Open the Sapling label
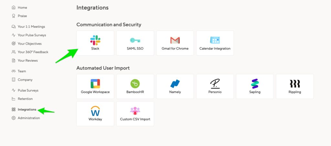The width and height of the screenshot is (331, 146). coord(255,92)
